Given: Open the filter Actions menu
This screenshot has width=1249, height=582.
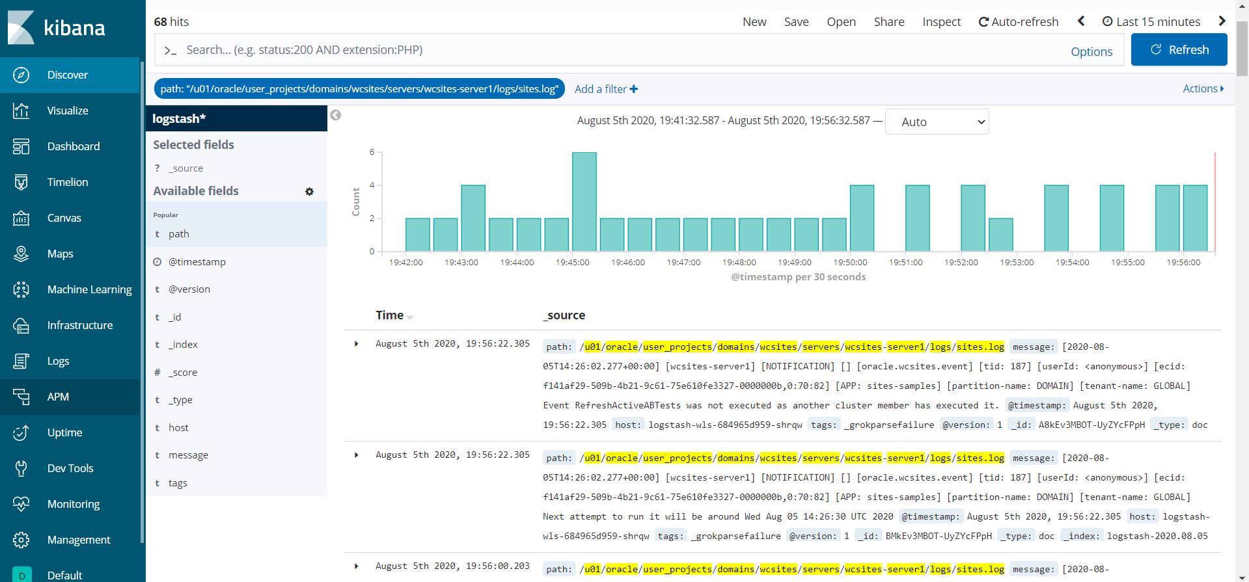Looking at the screenshot, I should click(1203, 88).
